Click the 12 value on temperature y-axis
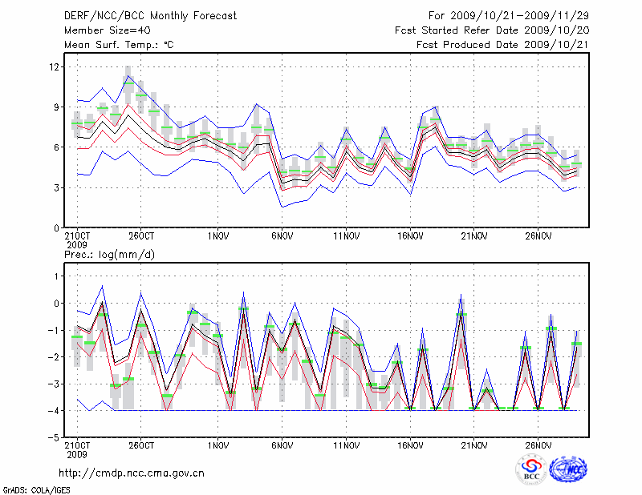 coord(54,67)
